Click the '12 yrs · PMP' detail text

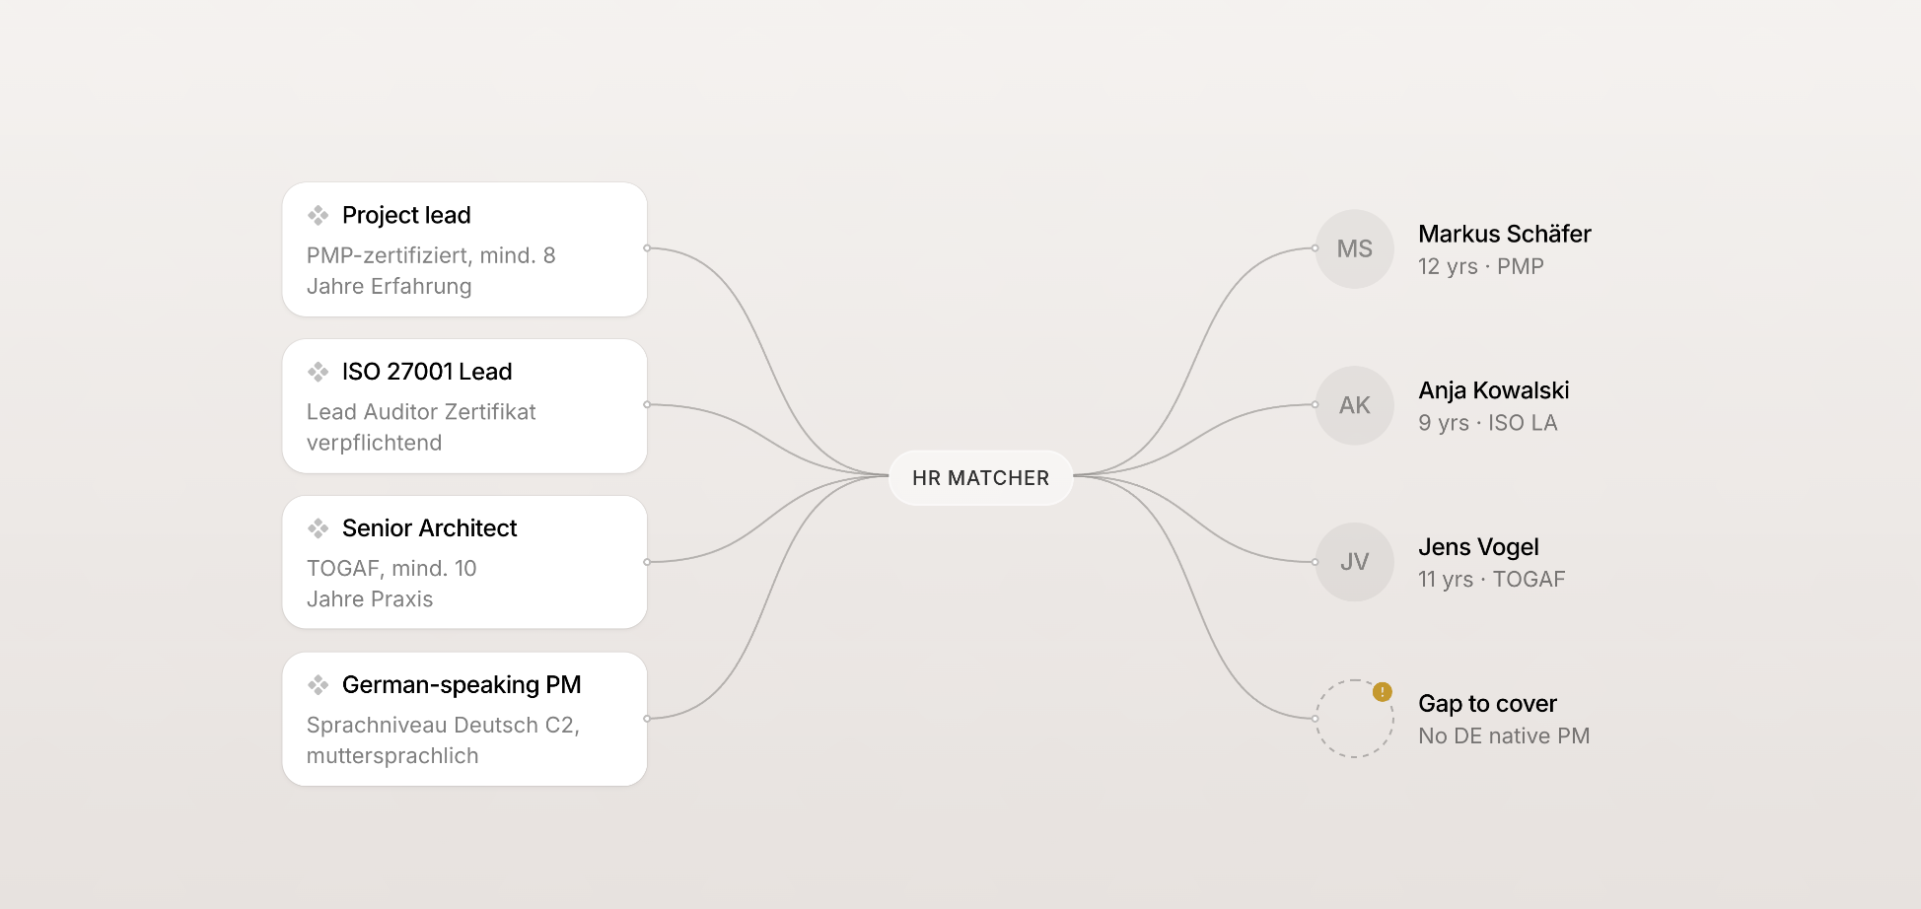(1481, 266)
